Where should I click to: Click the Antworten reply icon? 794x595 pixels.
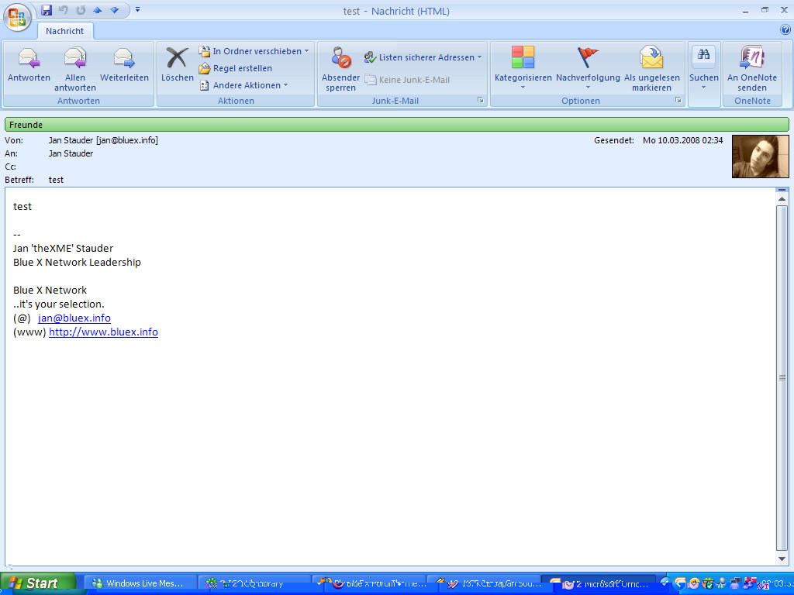coord(29,59)
